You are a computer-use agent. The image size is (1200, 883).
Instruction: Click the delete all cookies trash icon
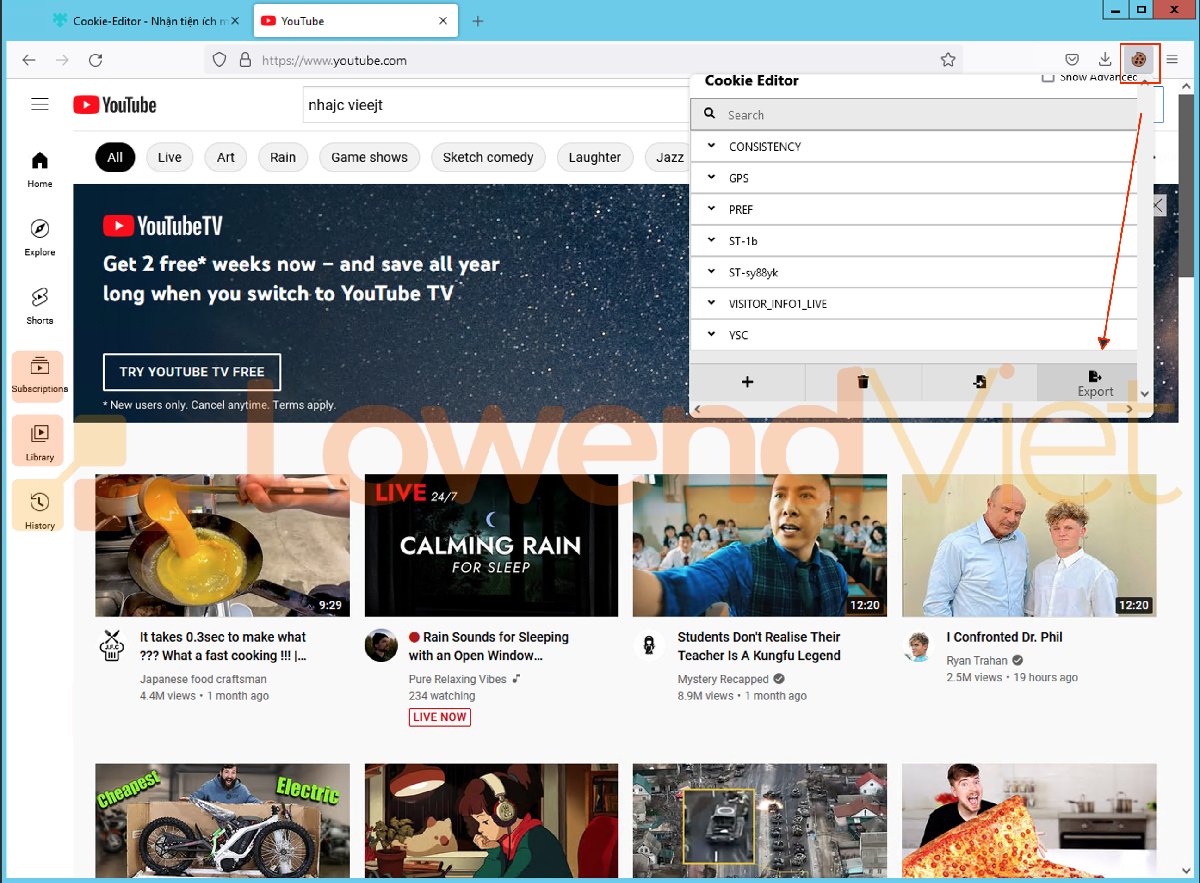point(863,382)
